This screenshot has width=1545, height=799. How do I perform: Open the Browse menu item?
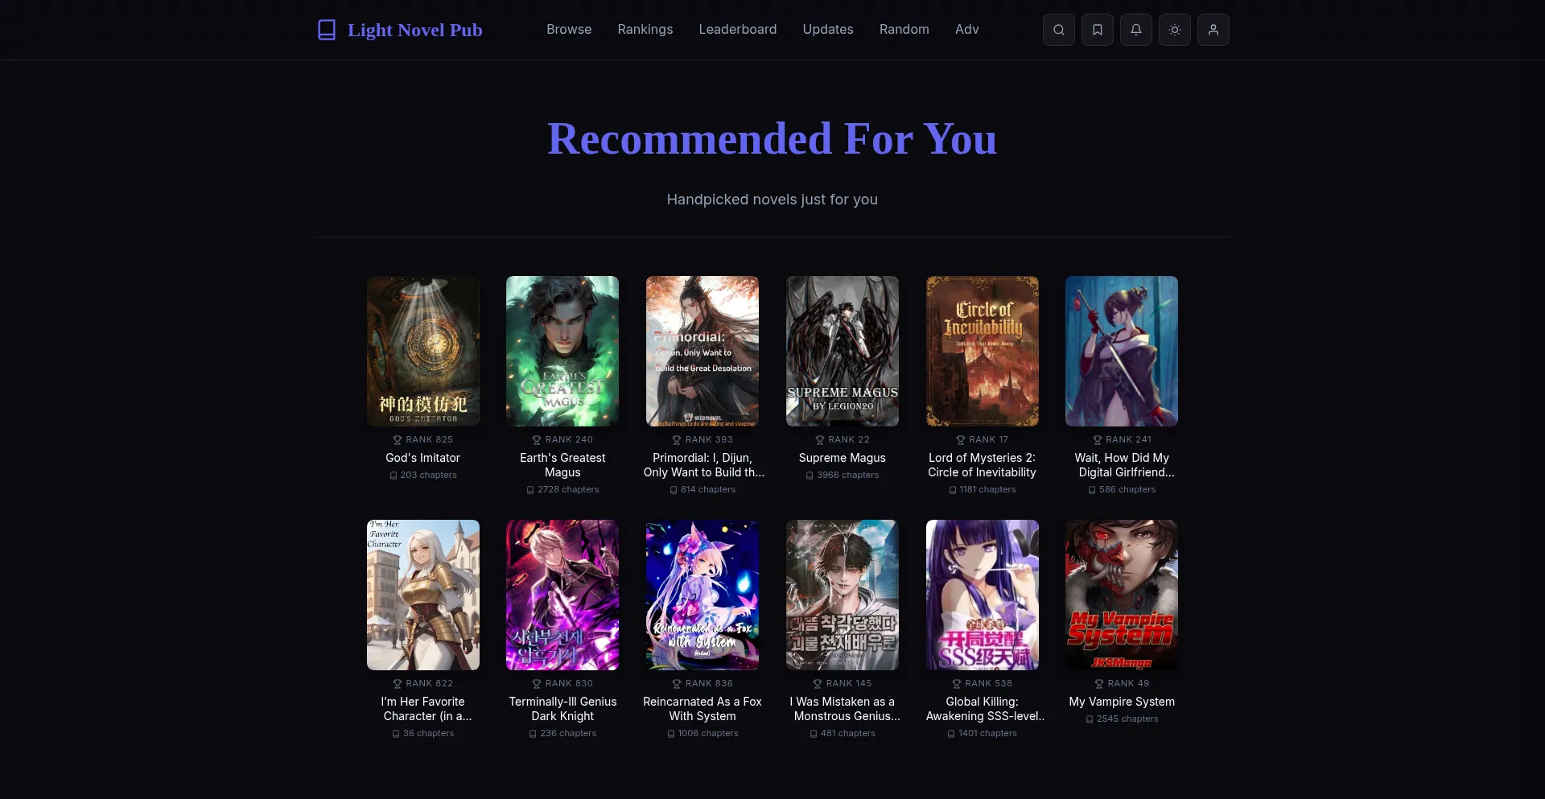pyautogui.click(x=569, y=30)
